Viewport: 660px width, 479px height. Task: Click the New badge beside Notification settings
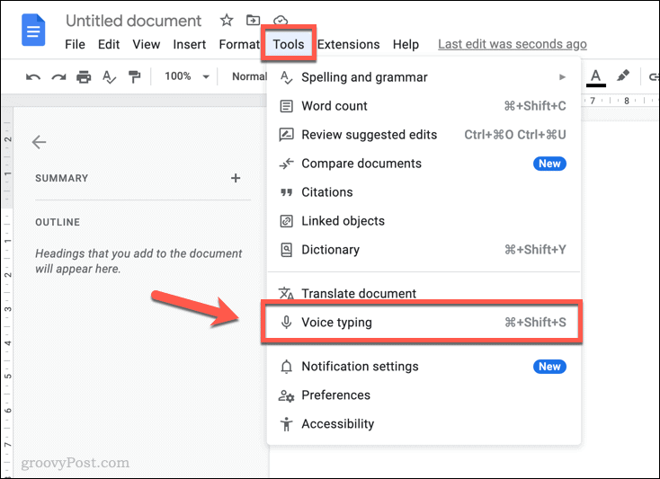(x=549, y=367)
